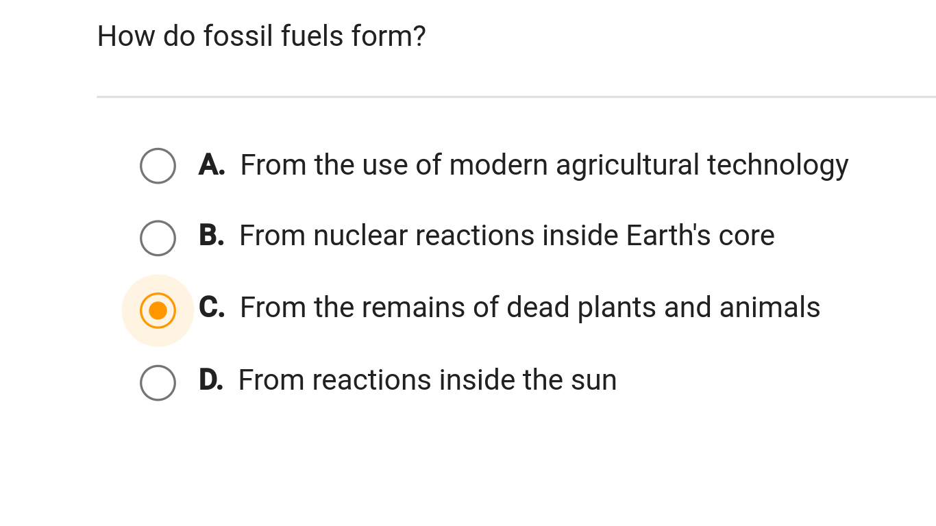Select radio button for option B

(158, 238)
